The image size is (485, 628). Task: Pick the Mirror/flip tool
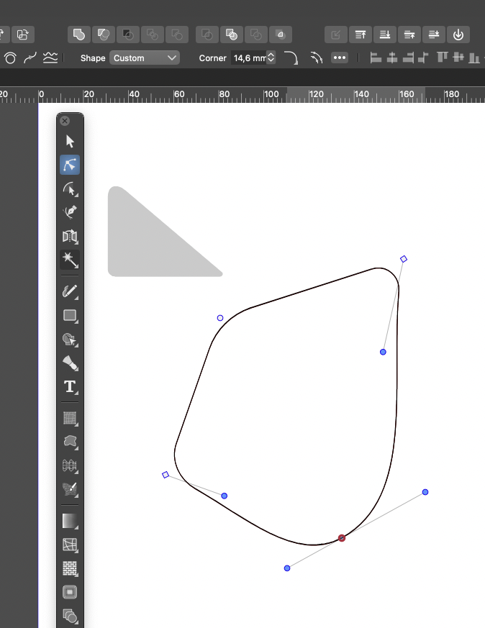[x=70, y=236]
